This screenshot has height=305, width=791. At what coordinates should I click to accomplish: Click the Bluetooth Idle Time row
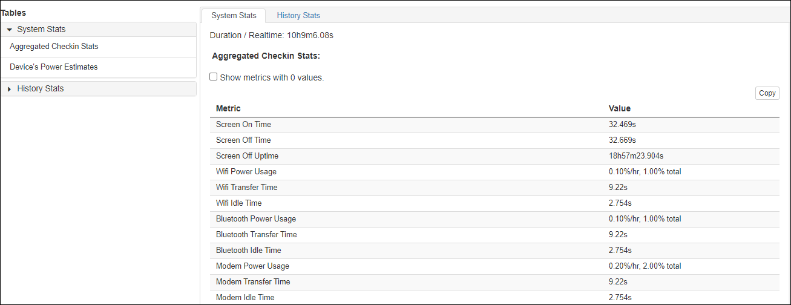pyautogui.click(x=248, y=251)
